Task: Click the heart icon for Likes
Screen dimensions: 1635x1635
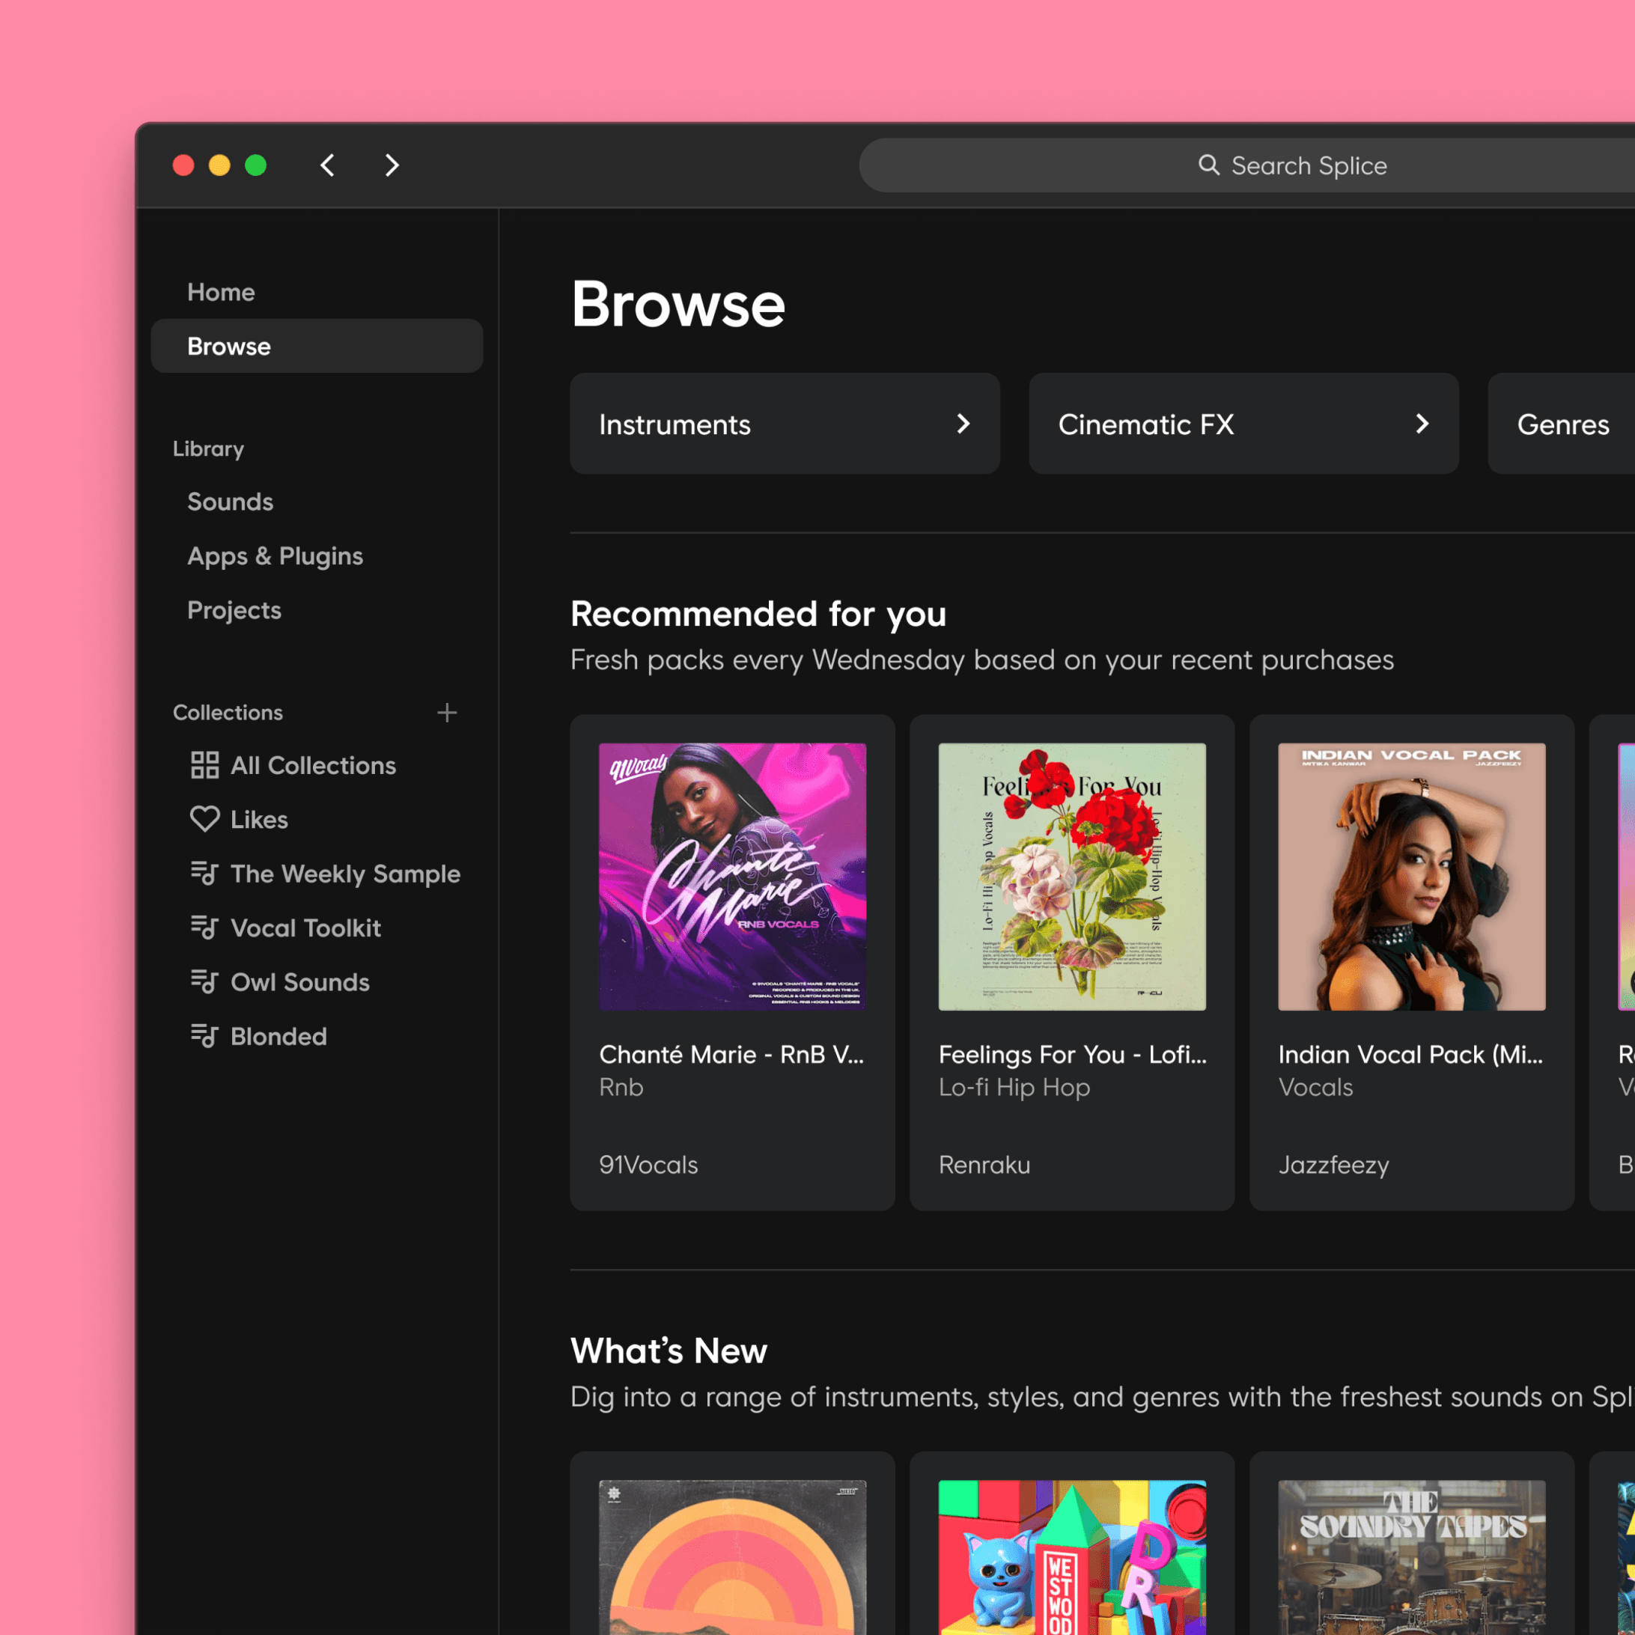Action: point(205,819)
